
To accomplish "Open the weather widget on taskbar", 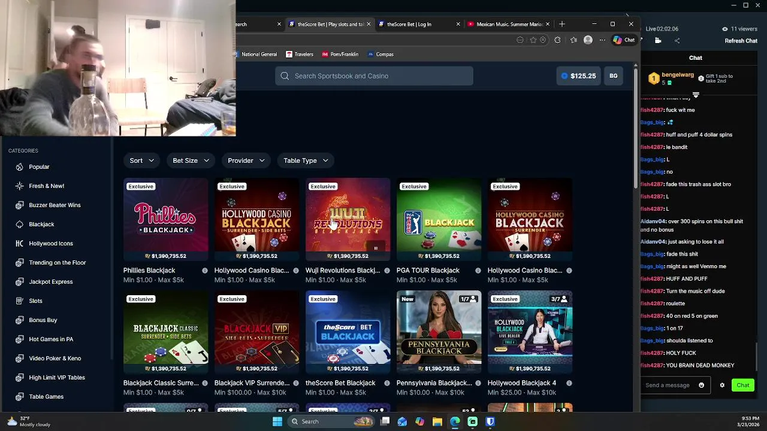I will coord(29,421).
